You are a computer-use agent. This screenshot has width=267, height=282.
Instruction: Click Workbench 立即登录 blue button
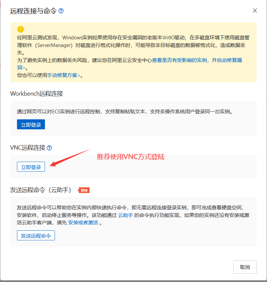[x=31, y=124]
